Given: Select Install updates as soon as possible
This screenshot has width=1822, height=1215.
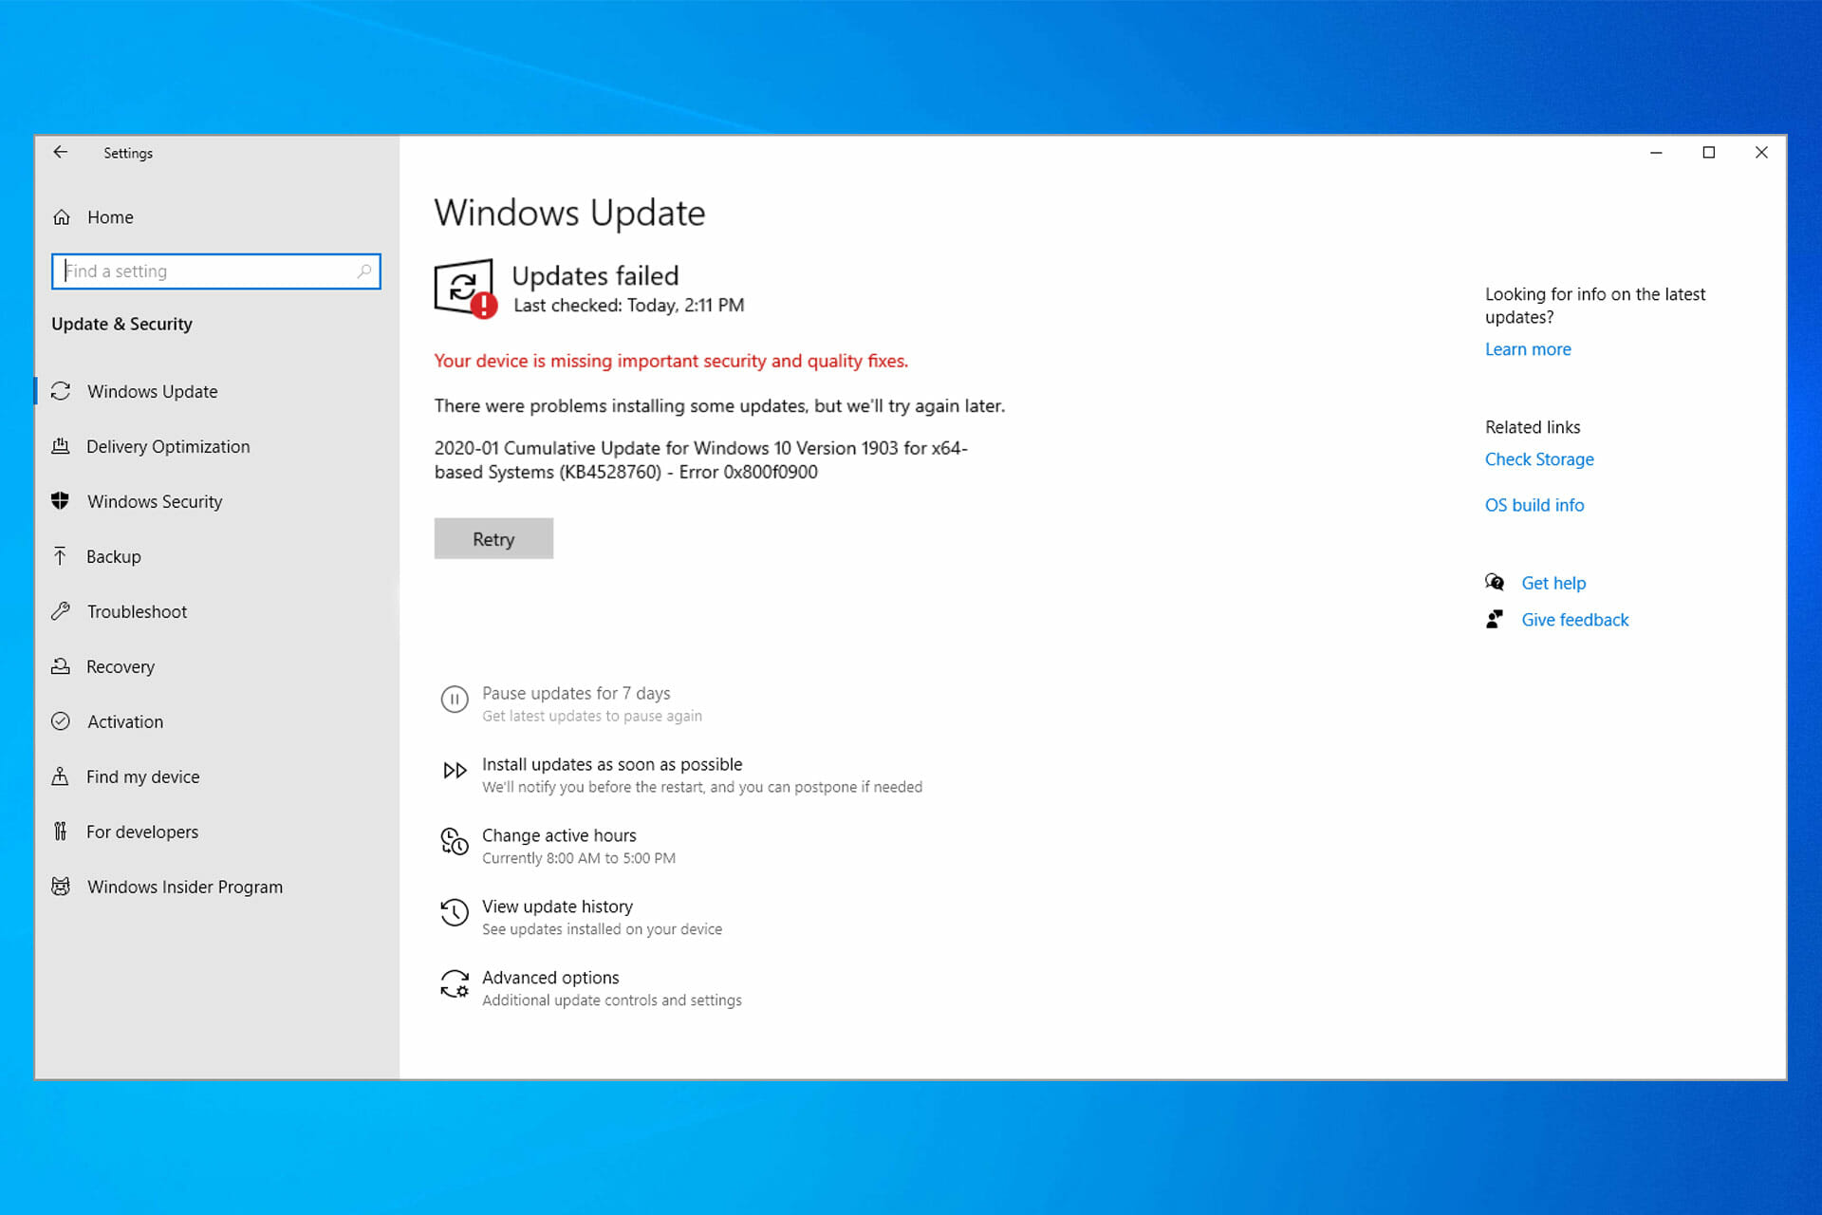Looking at the screenshot, I should pos(612,764).
